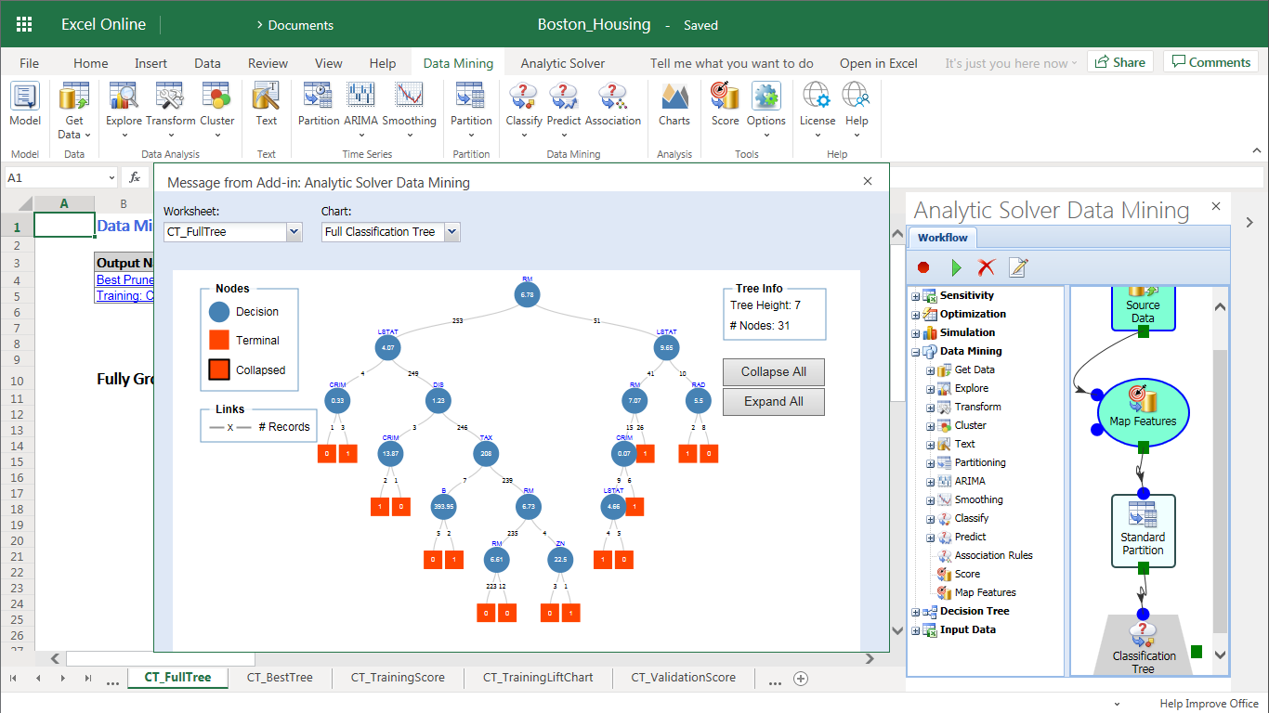
Task: Expand the Decision Tree node
Action: [916, 612]
